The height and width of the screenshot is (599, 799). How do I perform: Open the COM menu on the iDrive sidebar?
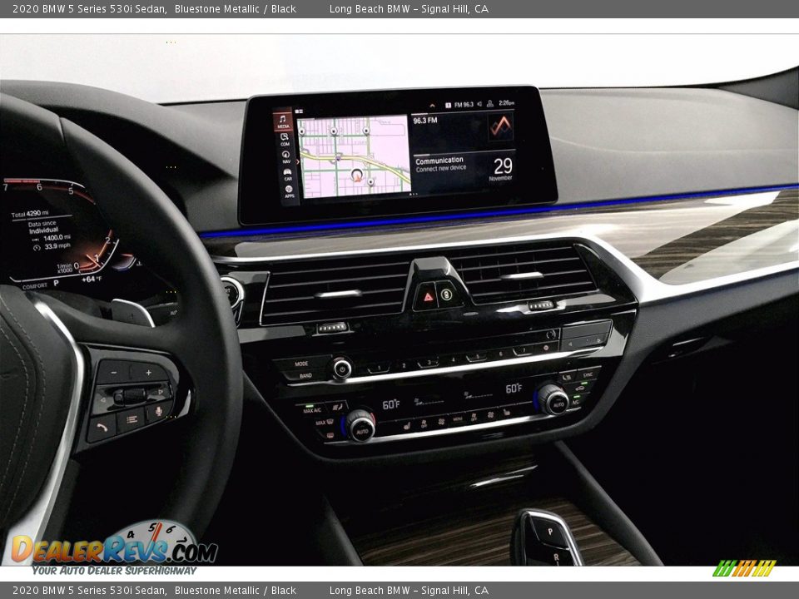(284, 141)
